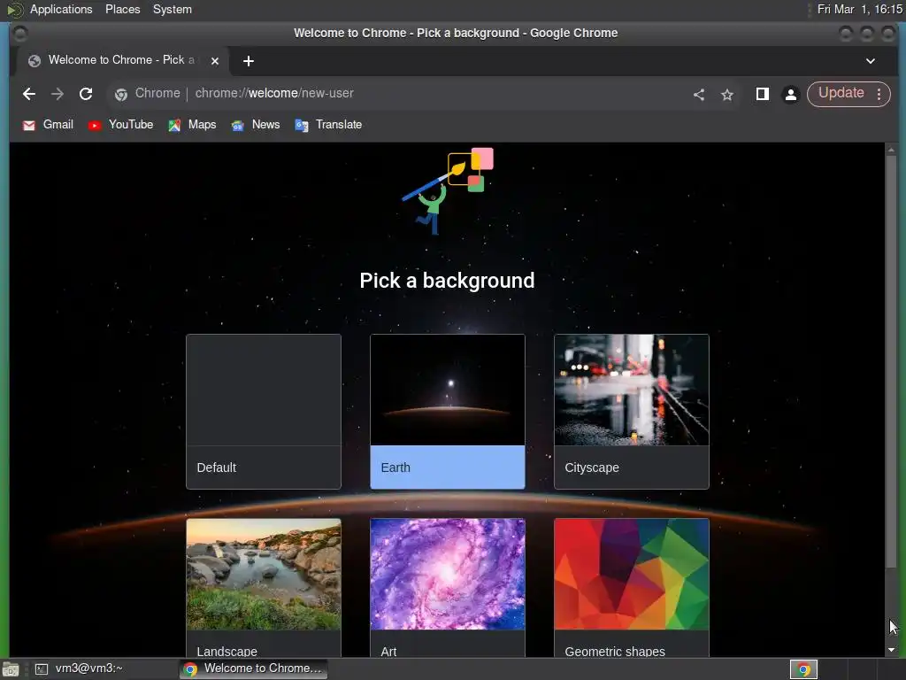Click the show desktop icon in bottom panel
This screenshot has height=680, width=906.
pos(11,669)
